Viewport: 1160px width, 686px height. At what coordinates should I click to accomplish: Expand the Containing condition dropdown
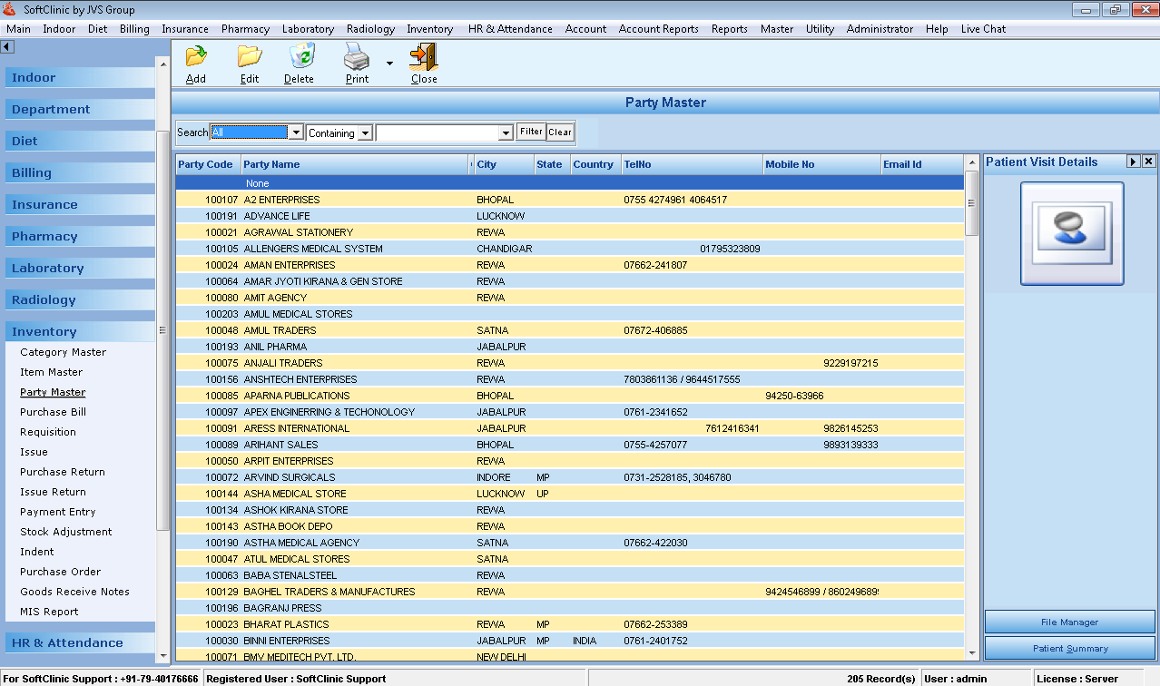(365, 133)
